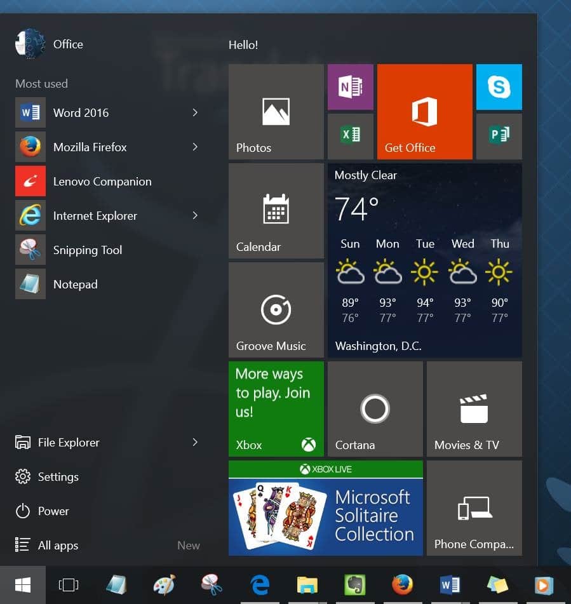Start Groove Music
The width and height of the screenshot is (571, 604).
(x=276, y=310)
